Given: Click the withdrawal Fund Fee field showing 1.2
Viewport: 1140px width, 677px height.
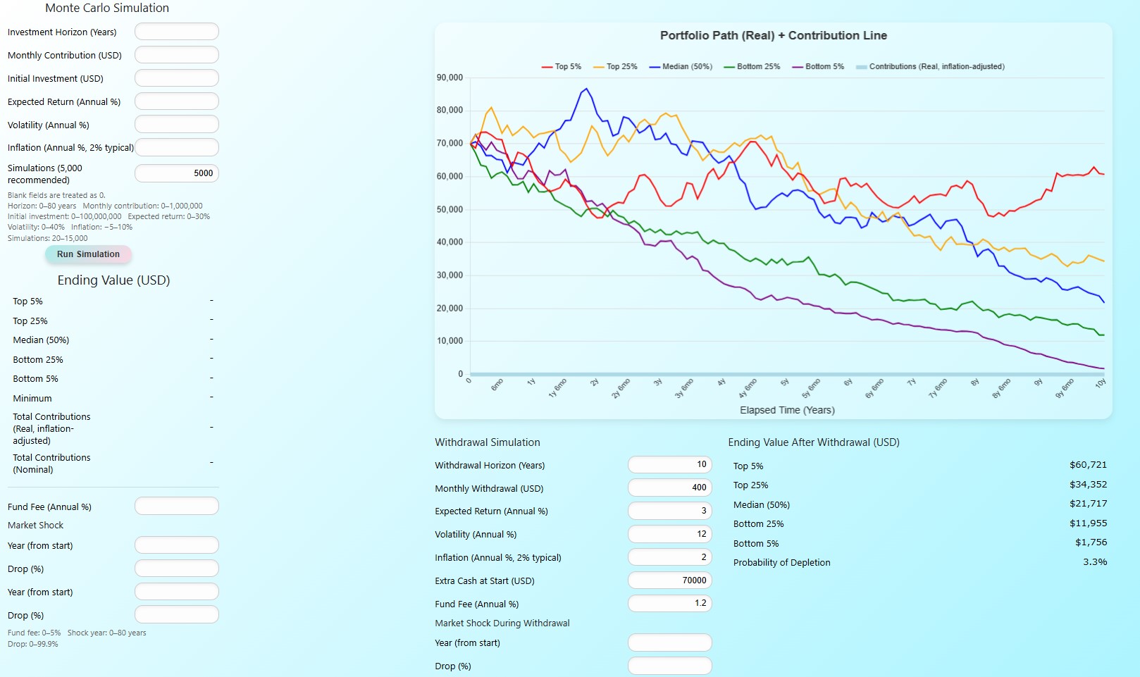Looking at the screenshot, I should [x=669, y=604].
